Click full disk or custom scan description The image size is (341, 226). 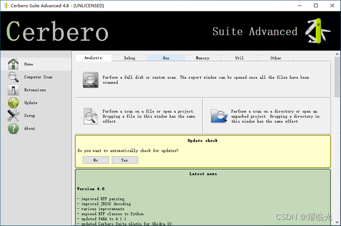click(x=206, y=79)
